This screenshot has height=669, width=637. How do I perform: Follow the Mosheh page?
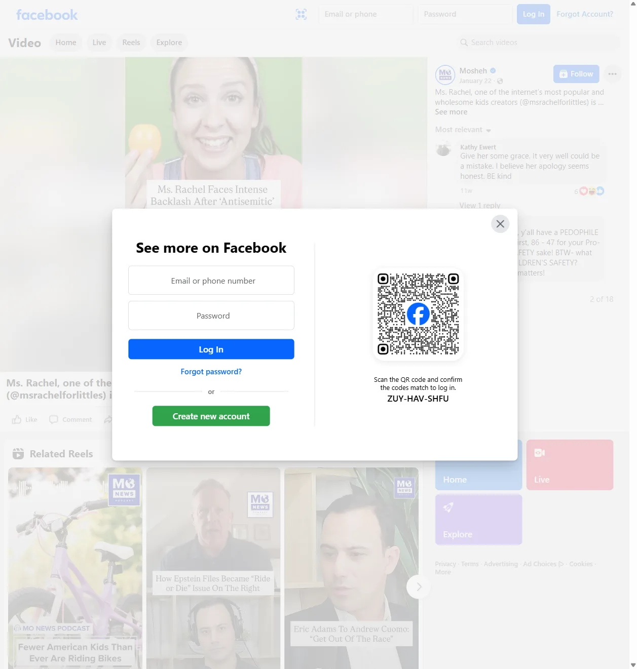tap(576, 74)
